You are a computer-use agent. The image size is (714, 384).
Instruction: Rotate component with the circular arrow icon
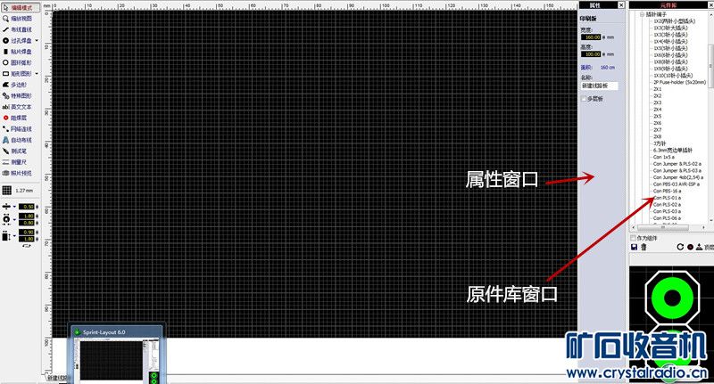pyautogui.click(x=680, y=247)
